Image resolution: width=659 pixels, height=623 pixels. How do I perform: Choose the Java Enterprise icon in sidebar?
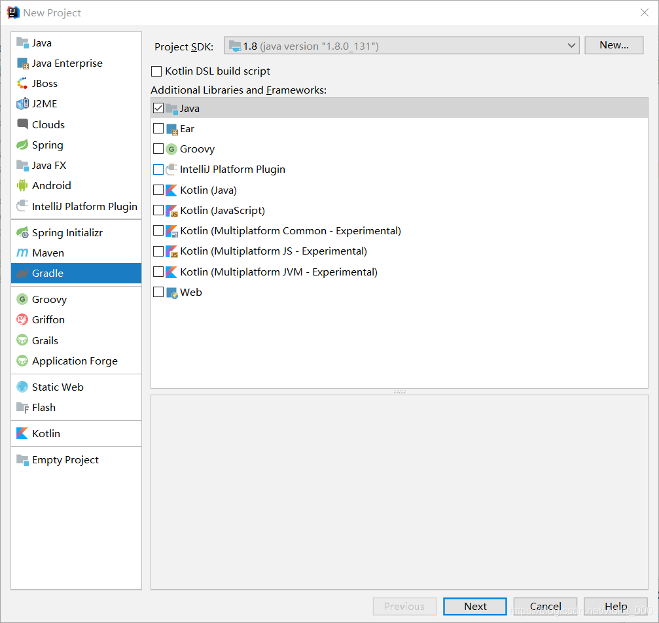click(22, 63)
